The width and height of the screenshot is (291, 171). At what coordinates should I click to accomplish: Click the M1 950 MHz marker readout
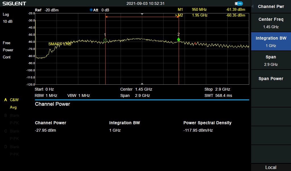coord(192,9)
